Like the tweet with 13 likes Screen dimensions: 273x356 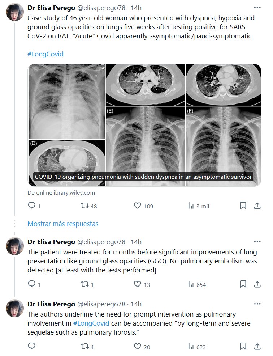coord(138,284)
